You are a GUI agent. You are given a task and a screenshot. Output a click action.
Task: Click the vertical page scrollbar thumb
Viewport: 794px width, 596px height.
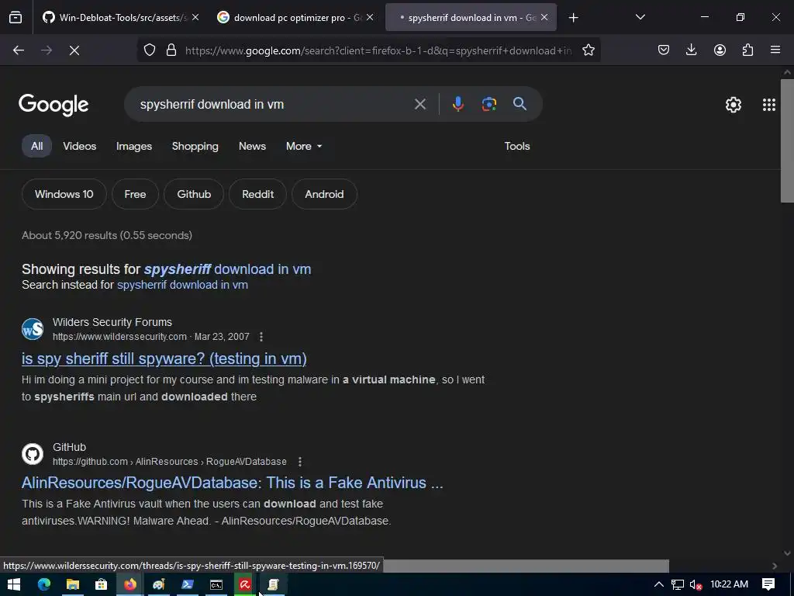click(787, 141)
